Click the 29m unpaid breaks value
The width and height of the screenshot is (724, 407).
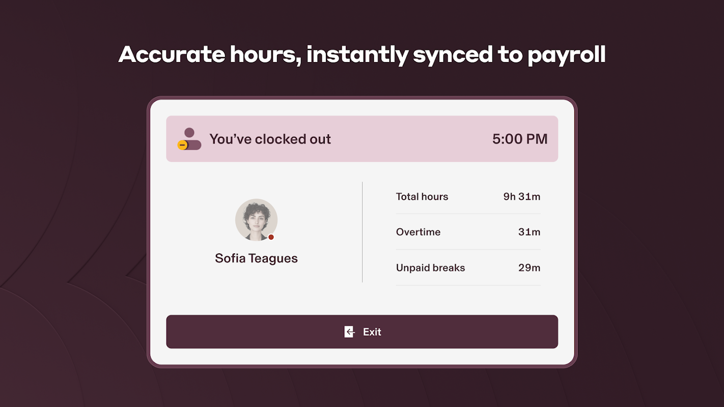pos(529,268)
